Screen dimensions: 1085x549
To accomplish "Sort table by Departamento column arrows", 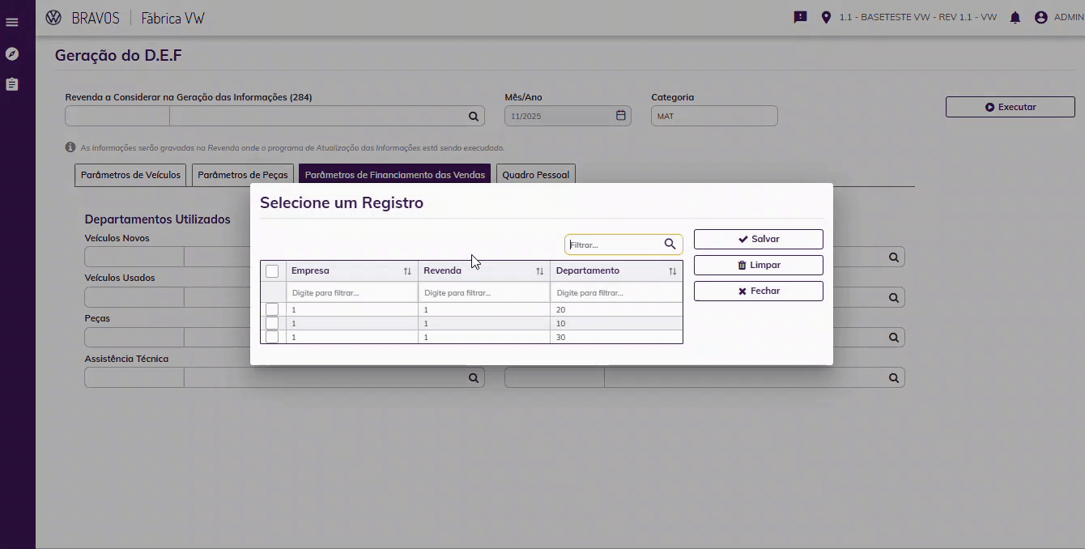I will coord(673,271).
